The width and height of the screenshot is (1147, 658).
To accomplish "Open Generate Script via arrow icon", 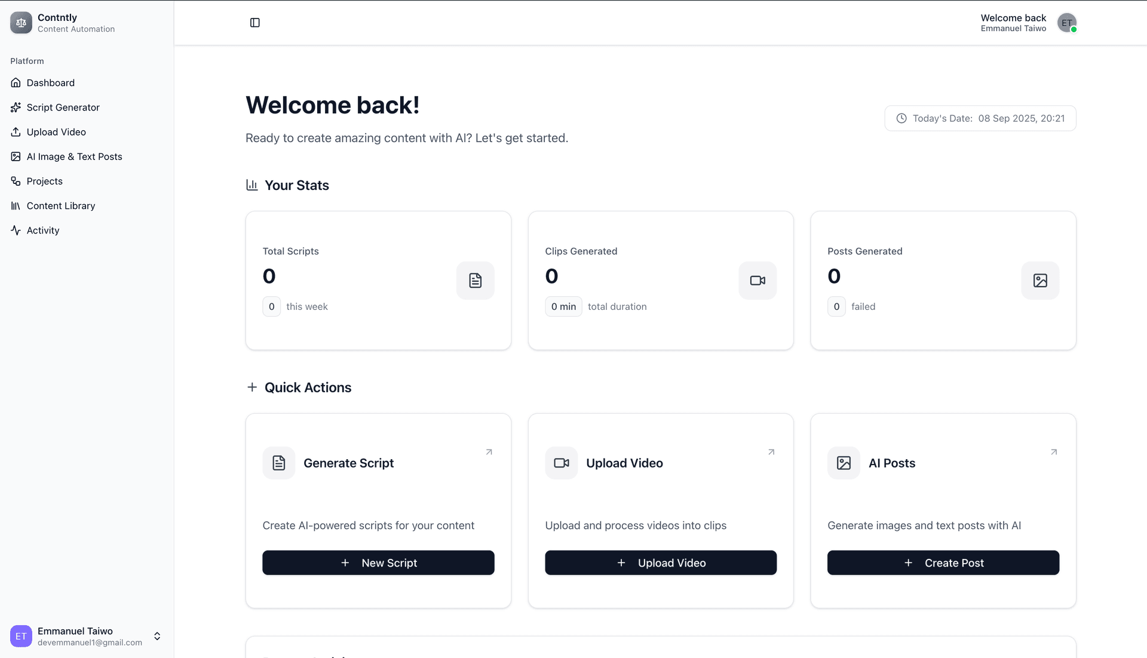I will [489, 452].
